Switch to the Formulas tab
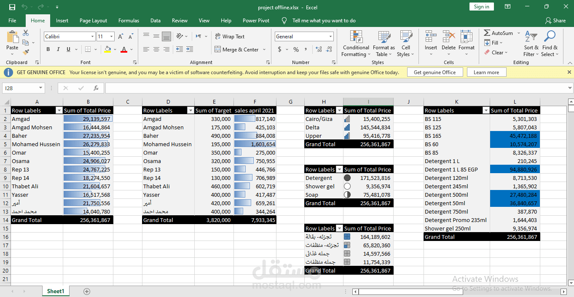This screenshot has width=574, height=297. tap(129, 20)
